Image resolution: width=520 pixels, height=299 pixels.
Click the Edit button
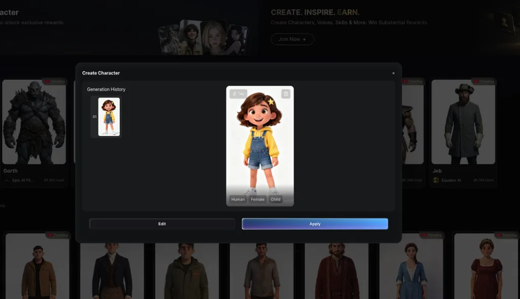(x=162, y=224)
